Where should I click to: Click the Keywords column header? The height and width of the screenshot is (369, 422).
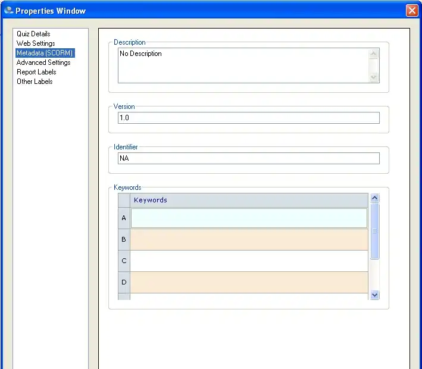249,200
